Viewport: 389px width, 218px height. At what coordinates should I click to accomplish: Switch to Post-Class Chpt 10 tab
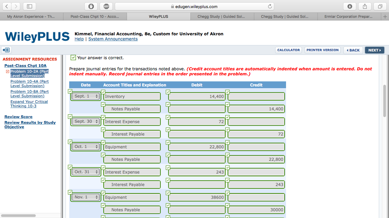[95, 17]
